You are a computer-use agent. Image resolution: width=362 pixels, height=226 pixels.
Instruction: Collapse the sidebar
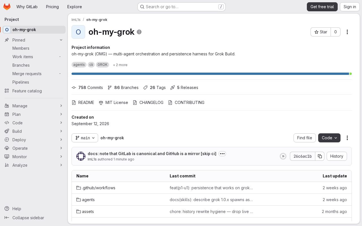[x=24, y=218]
